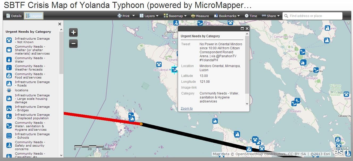Click the Layers list icon
The image size is (353, 161).
click(141, 16)
